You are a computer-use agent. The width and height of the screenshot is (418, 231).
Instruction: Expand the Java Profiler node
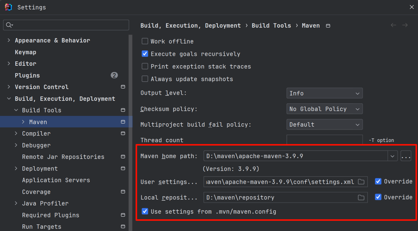click(x=16, y=203)
